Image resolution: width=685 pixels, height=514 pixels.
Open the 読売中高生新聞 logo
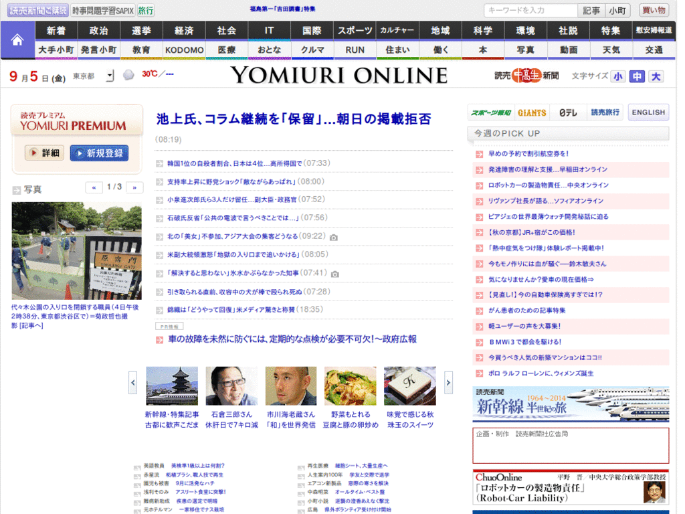pos(526,76)
